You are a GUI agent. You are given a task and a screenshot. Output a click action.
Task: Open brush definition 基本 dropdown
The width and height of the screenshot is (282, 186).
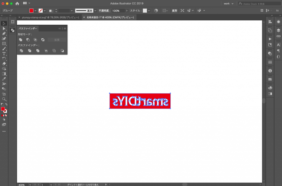(95, 11)
